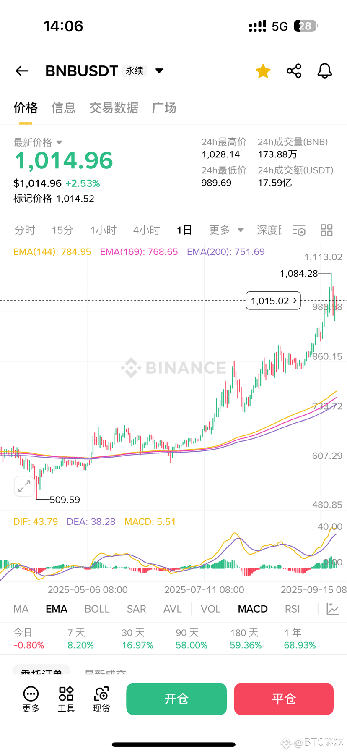Screen dimensions: 347x754
Task: Tap the 1,015.02 current price label
Action: pyautogui.click(x=273, y=301)
